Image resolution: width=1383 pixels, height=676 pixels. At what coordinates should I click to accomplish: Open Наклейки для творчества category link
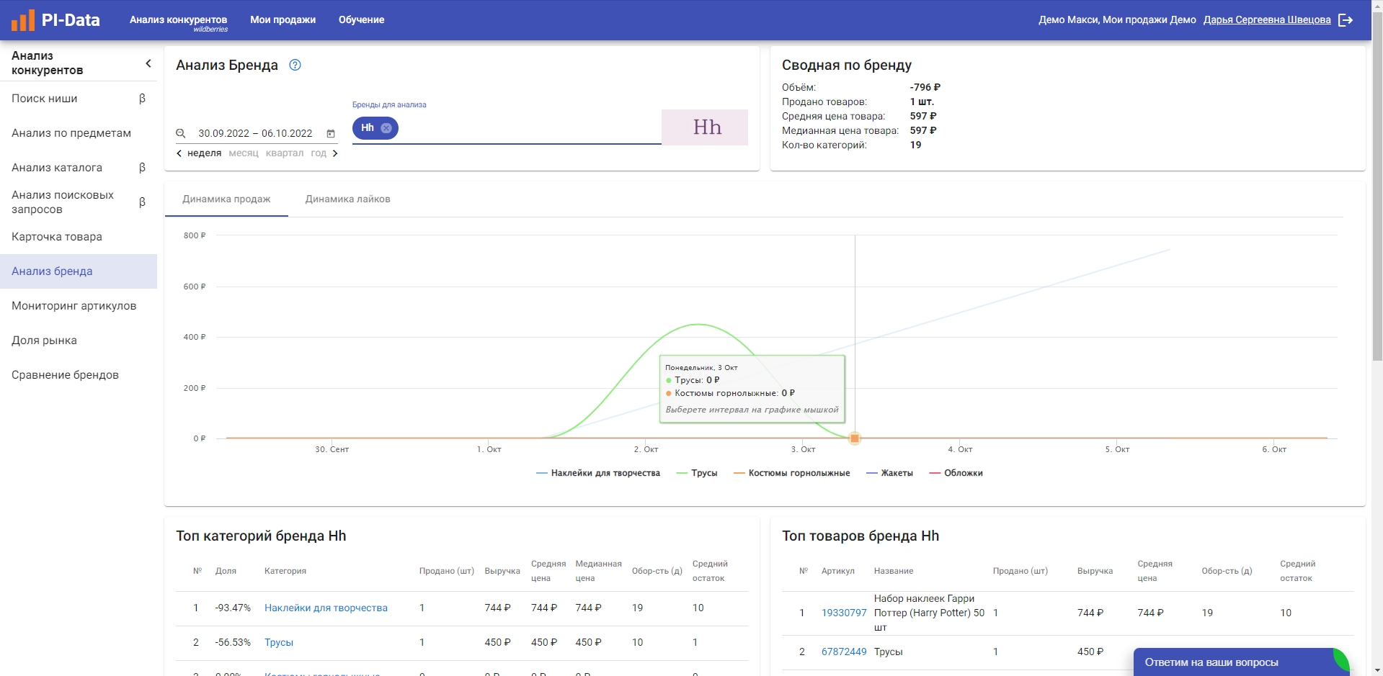(326, 608)
